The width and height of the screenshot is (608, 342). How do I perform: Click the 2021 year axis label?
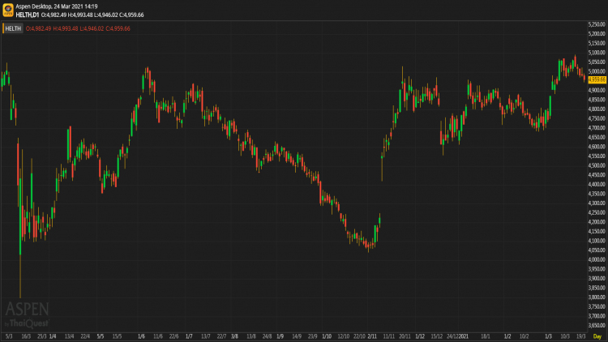(465, 336)
